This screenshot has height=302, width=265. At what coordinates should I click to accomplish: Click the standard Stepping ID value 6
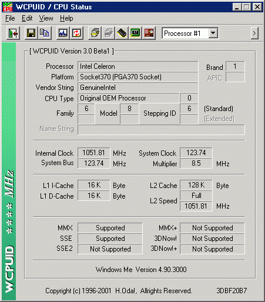[189, 109]
